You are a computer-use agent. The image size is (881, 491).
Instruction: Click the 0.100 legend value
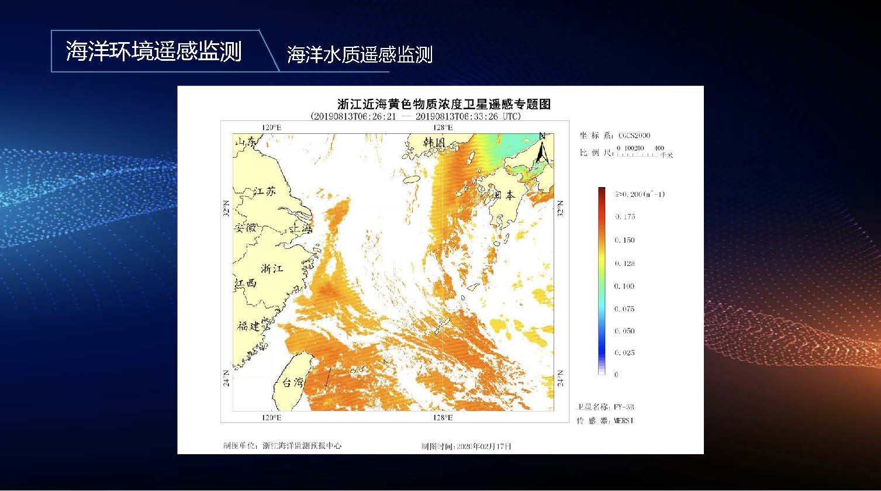pyautogui.click(x=624, y=286)
